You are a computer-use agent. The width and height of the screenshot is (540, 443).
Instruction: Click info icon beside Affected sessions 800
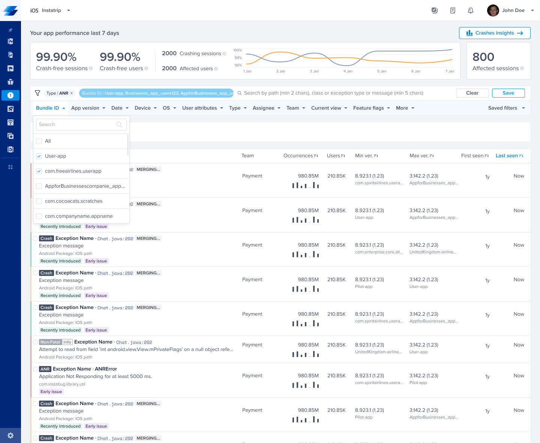(x=522, y=68)
